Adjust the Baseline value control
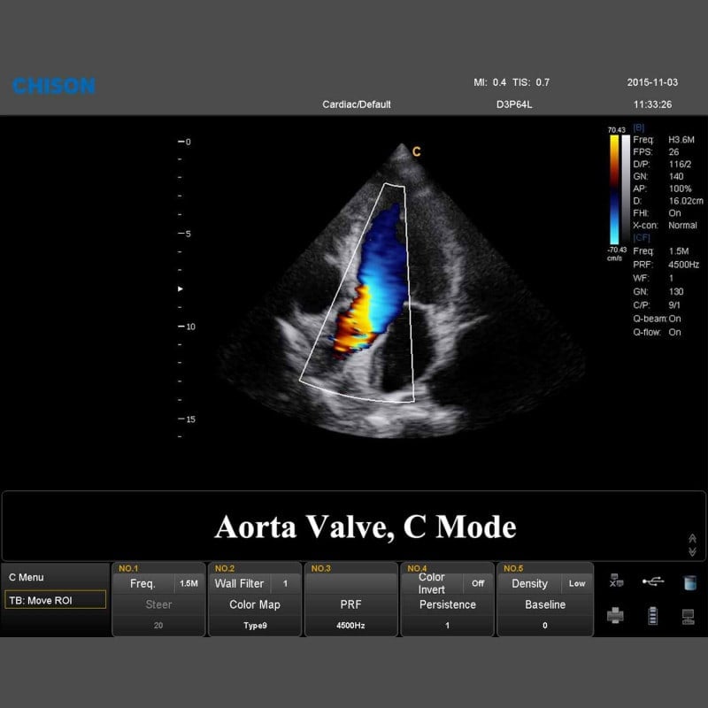Image resolution: width=708 pixels, height=708 pixels. click(545, 604)
